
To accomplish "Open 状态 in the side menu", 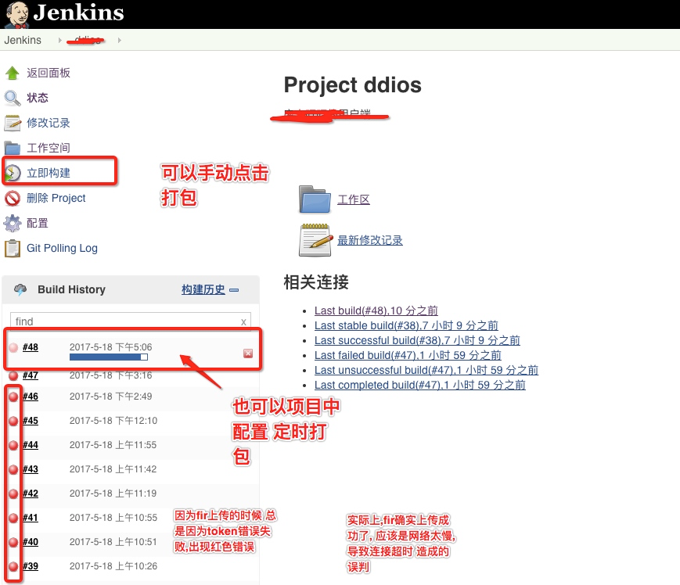I will 38,98.
